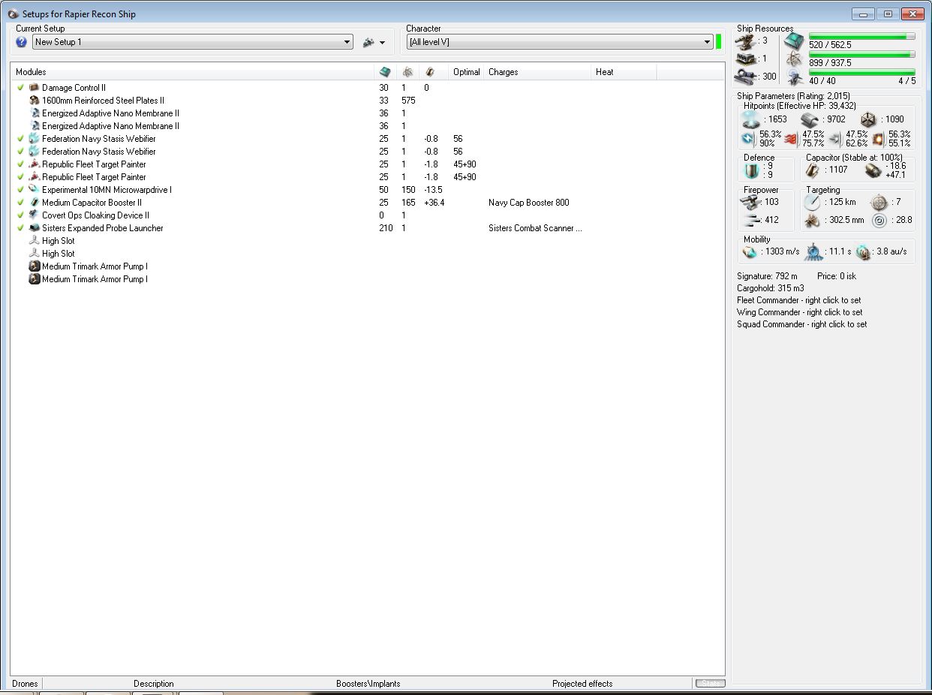Click the powergrid icon in Ship Resources

pos(793,59)
